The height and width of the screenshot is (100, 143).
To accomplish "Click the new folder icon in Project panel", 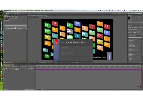I will [x=6, y=62].
